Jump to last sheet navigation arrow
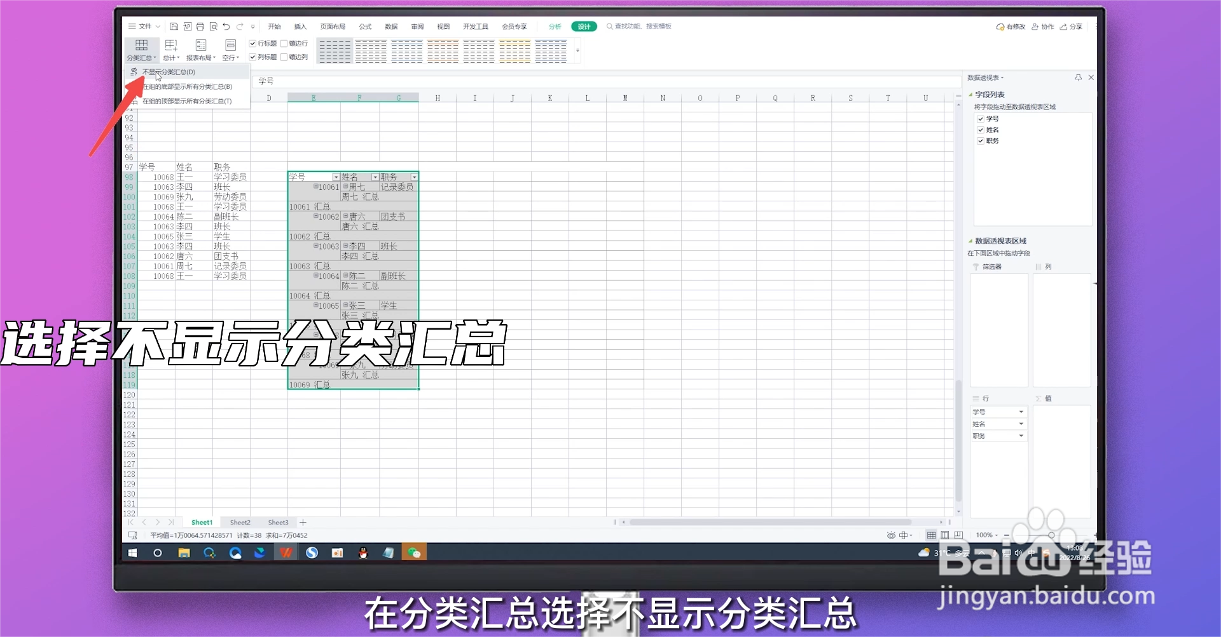The width and height of the screenshot is (1221, 637). coord(170,522)
